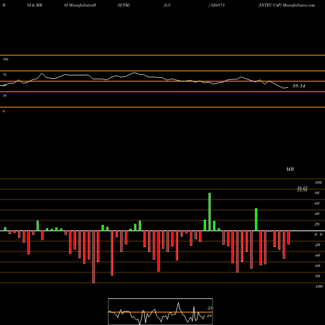The width and height of the screenshot is (325, 325).
Task: Click the -25 label in mini chart
Action: (209, 308)
